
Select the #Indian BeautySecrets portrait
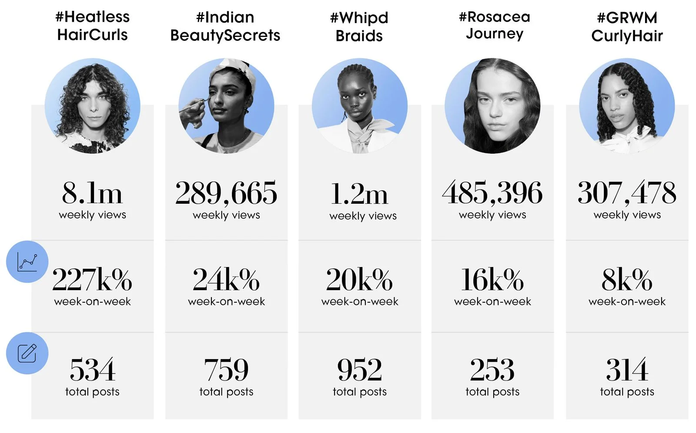point(226,106)
